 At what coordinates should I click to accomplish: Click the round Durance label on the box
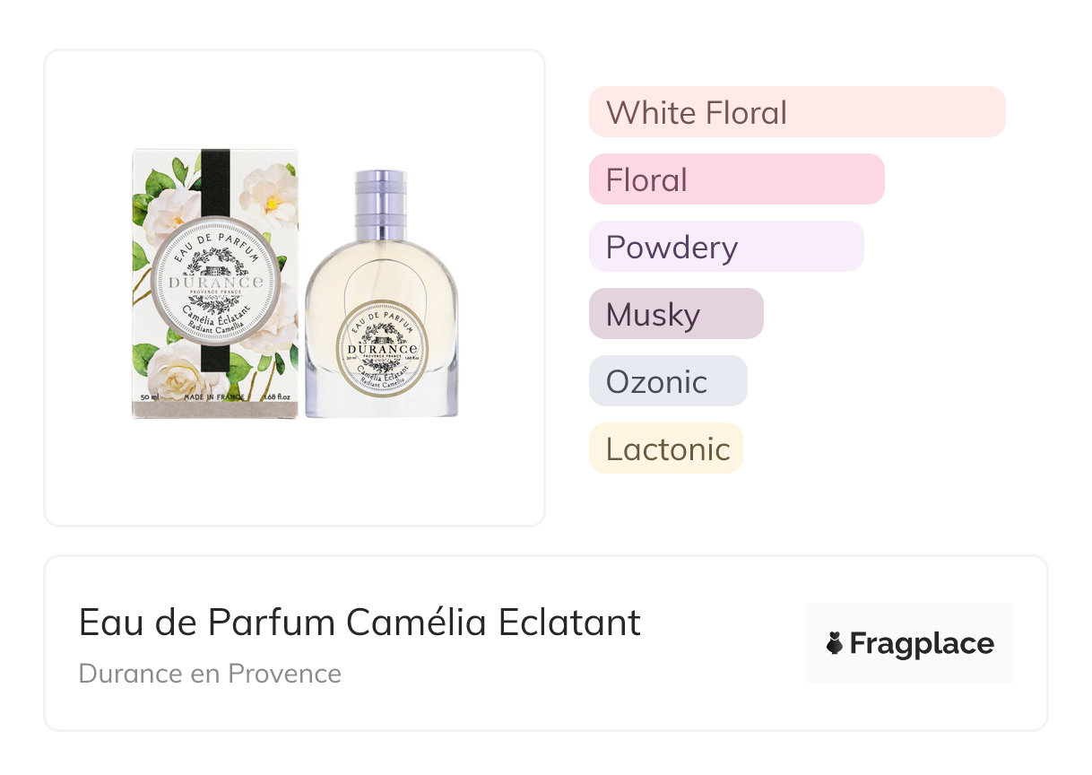(213, 280)
